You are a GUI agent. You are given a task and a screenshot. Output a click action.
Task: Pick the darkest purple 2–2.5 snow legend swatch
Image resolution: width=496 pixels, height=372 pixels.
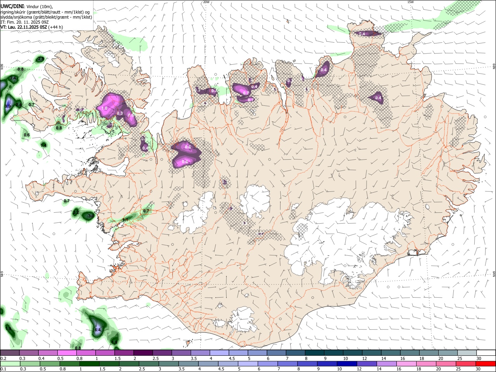point(143,353)
